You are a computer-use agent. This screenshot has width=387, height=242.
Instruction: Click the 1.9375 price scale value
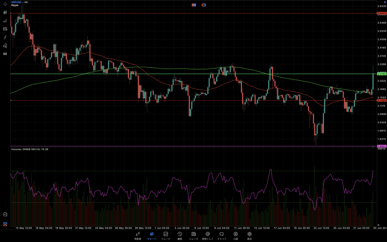click(x=382, y=139)
